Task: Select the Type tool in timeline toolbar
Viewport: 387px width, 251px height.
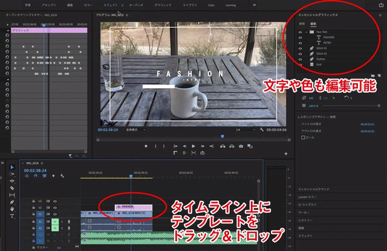Action: pos(12,216)
